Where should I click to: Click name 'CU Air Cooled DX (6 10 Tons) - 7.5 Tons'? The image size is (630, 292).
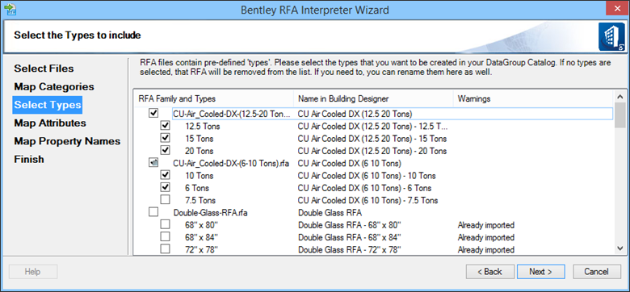tap(368, 200)
